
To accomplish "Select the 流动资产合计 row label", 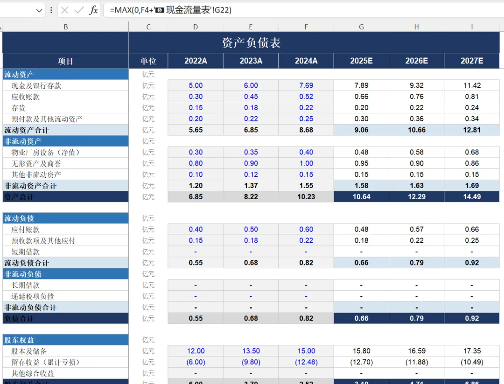I will pyautogui.click(x=66, y=130).
